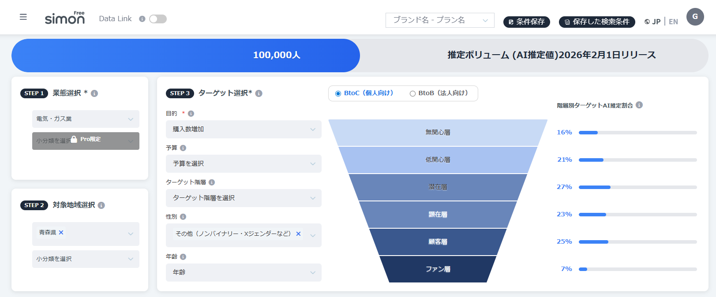Click info icon next to ターゲット選択 heading

[x=259, y=93]
